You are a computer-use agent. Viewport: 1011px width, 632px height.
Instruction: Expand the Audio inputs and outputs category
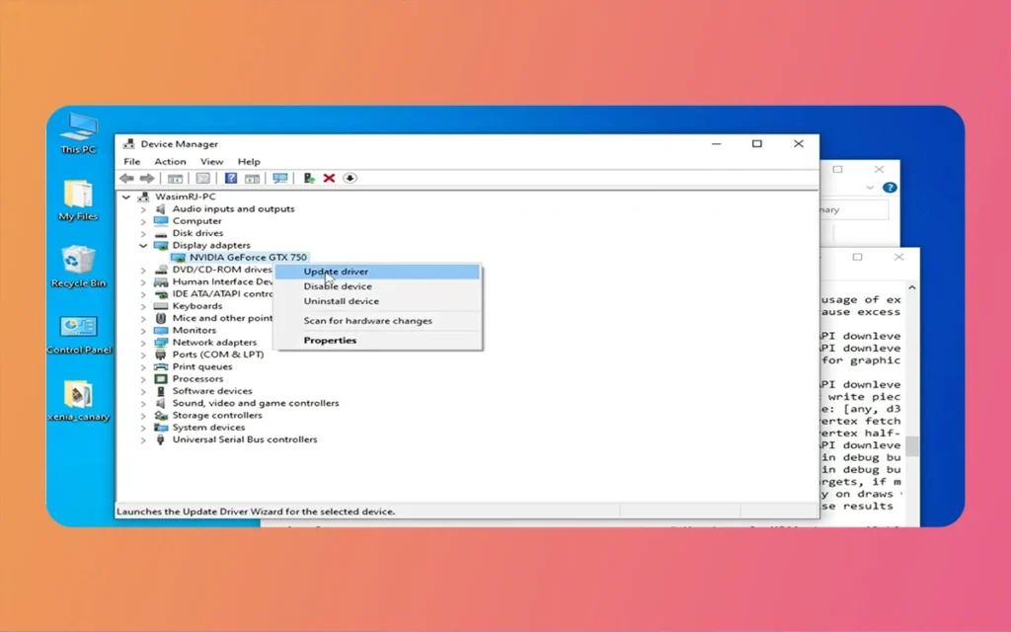tap(143, 209)
